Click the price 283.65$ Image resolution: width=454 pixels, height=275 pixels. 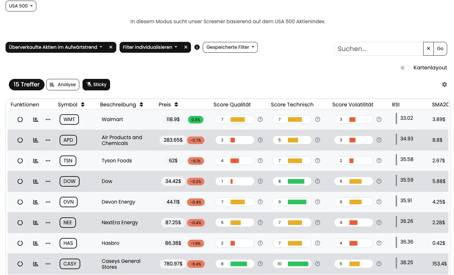tap(173, 140)
